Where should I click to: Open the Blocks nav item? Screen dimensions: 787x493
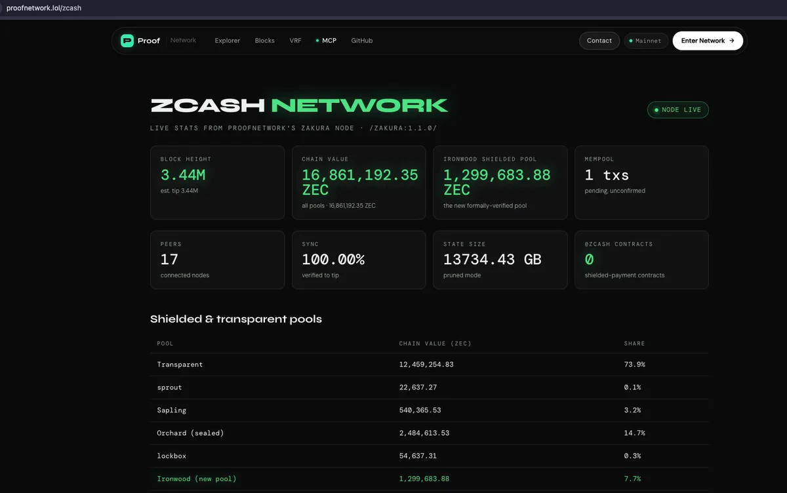point(265,41)
